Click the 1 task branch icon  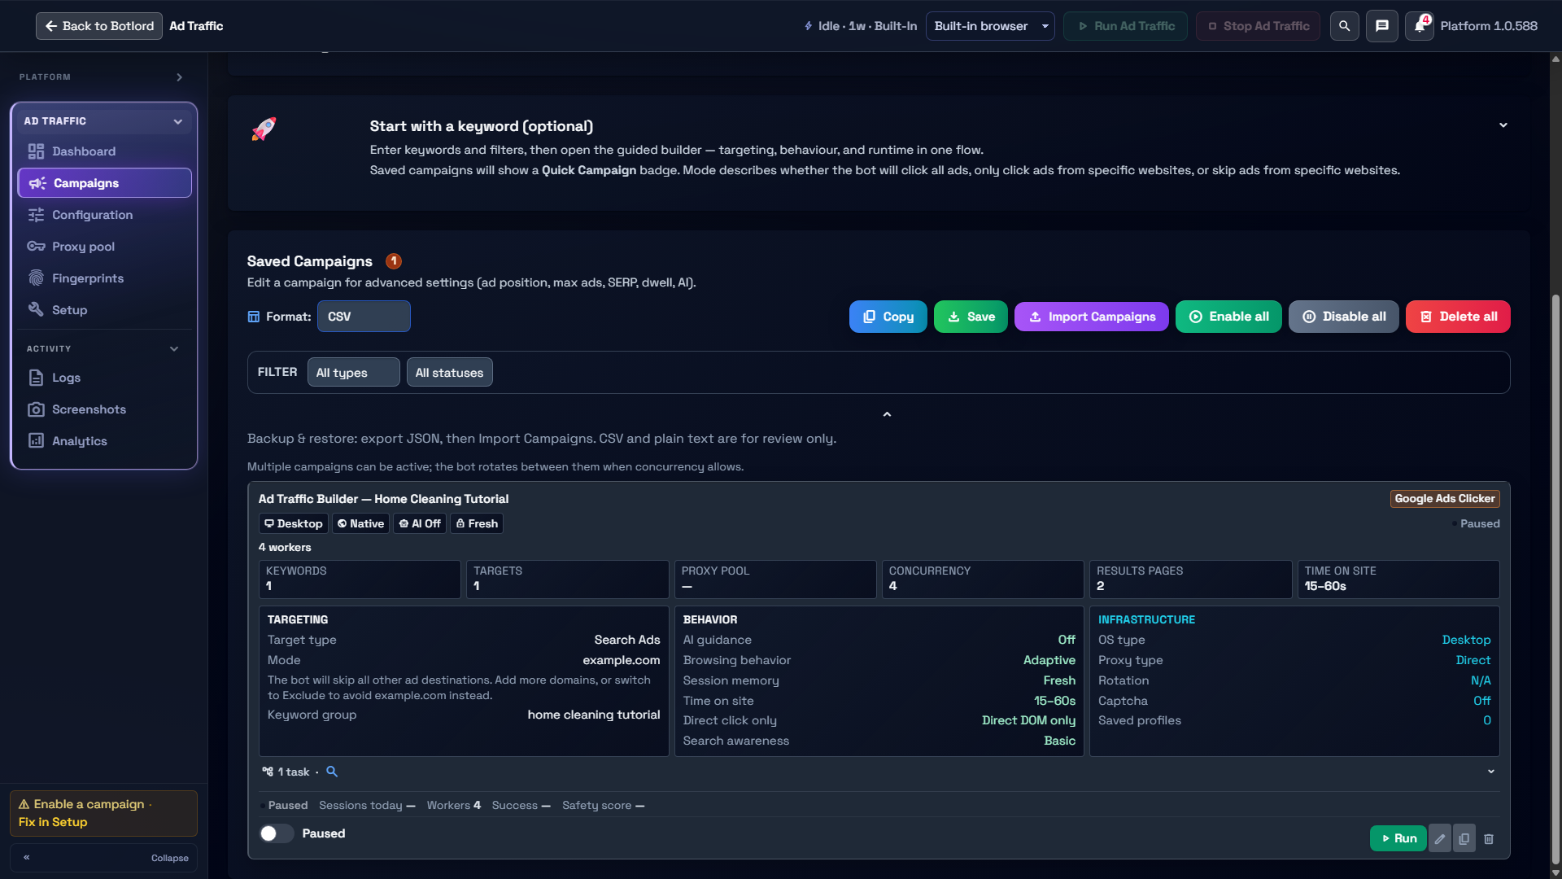(x=268, y=772)
